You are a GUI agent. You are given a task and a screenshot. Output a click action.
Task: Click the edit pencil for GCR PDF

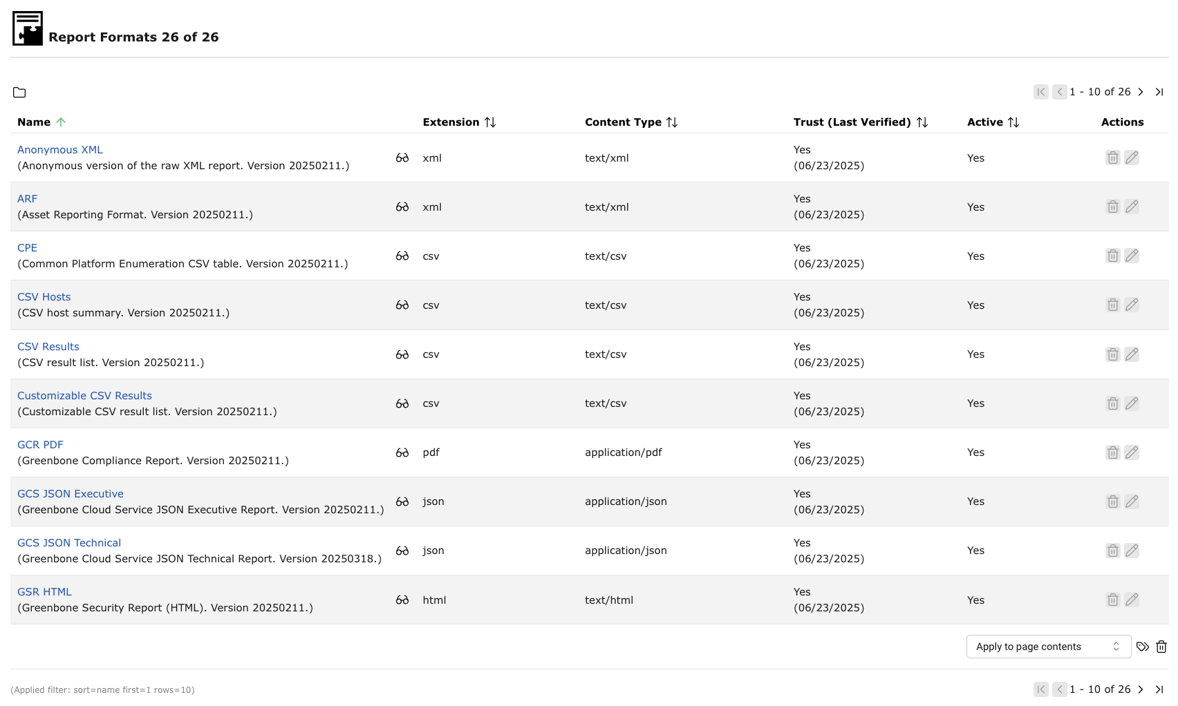[x=1132, y=452]
